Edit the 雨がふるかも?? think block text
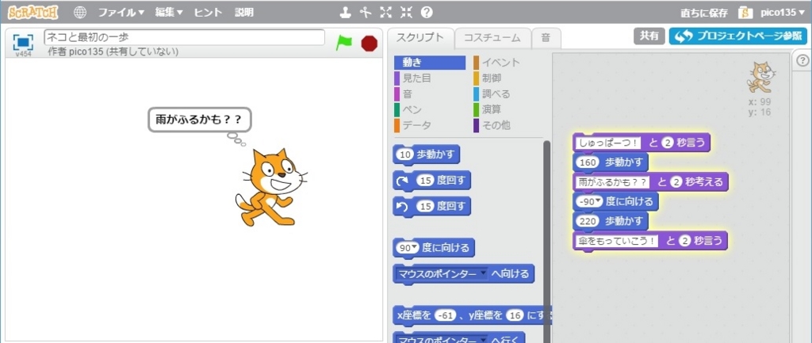This screenshot has height=343, width=812. [613, 182]
